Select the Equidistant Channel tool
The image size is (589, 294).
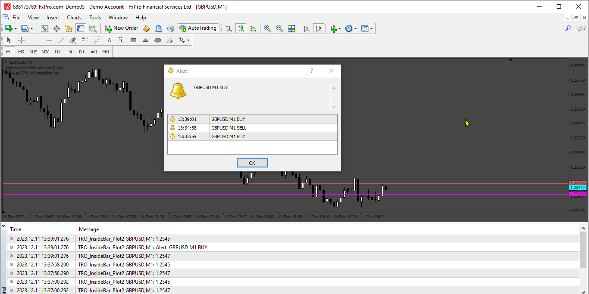73,40
